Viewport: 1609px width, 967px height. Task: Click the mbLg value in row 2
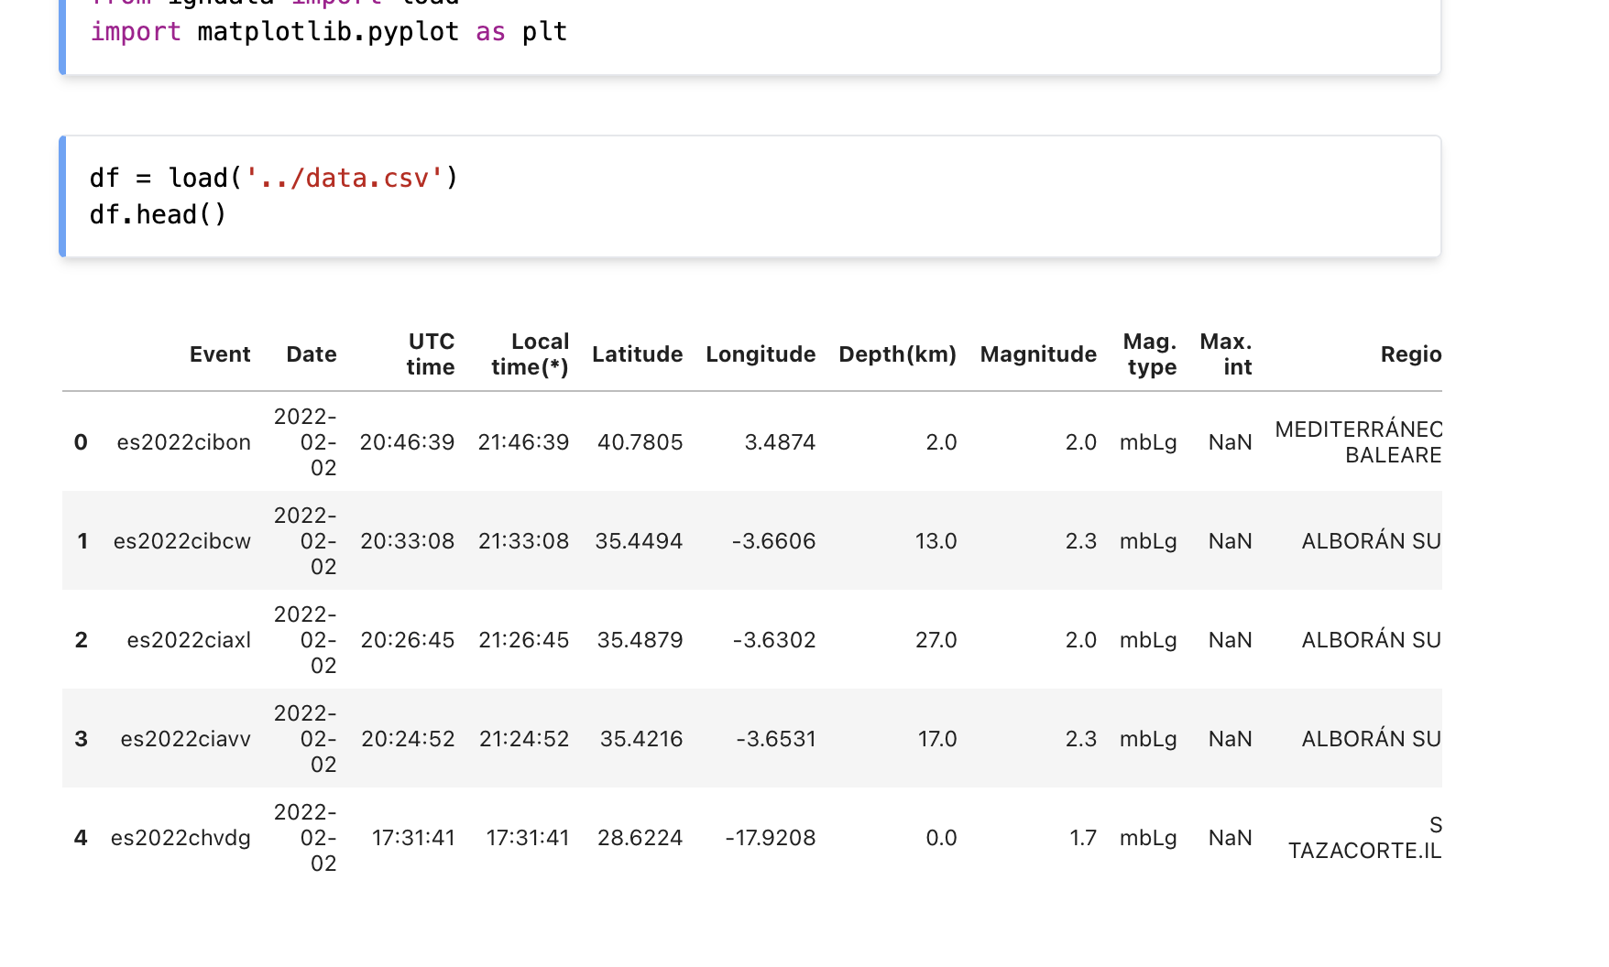pos(1147,640)
